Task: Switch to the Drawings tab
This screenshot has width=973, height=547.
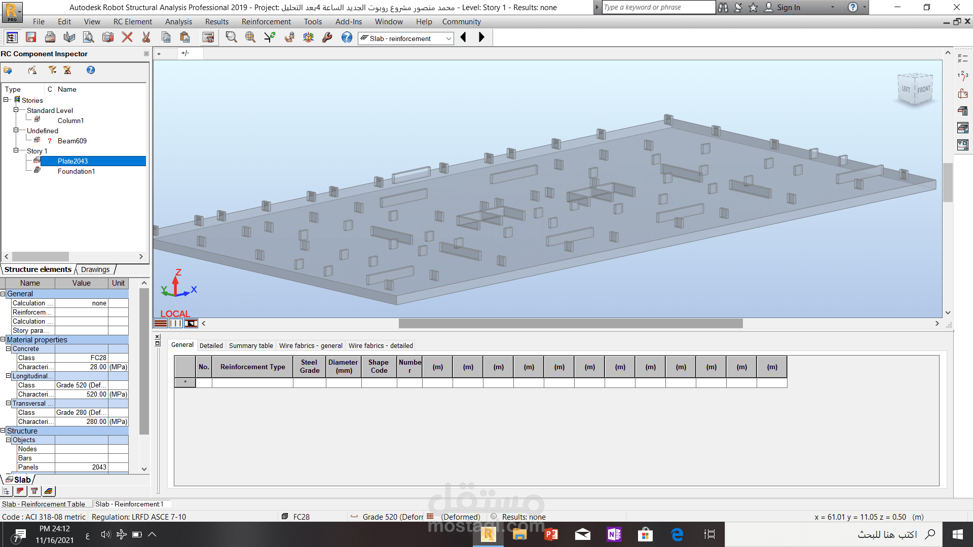Action: (95, 269)
